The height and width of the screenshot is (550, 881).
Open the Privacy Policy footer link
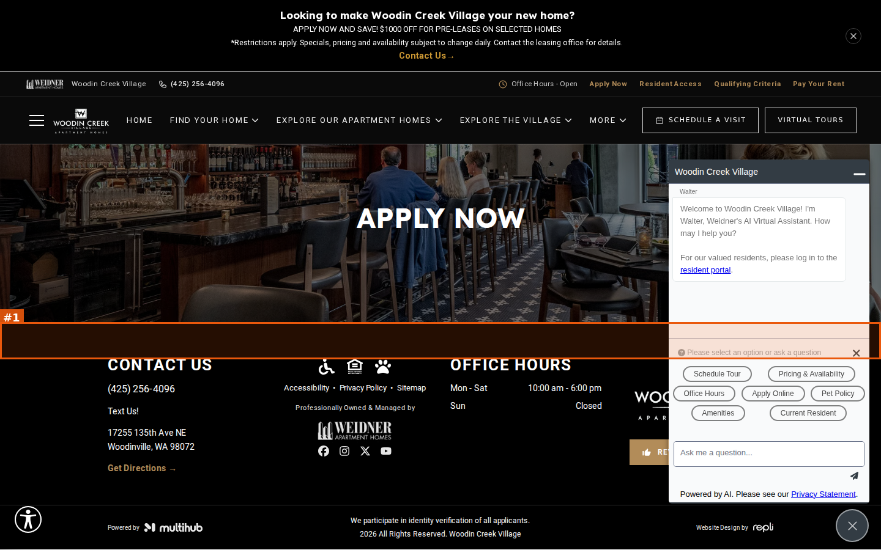pos(363,388)
